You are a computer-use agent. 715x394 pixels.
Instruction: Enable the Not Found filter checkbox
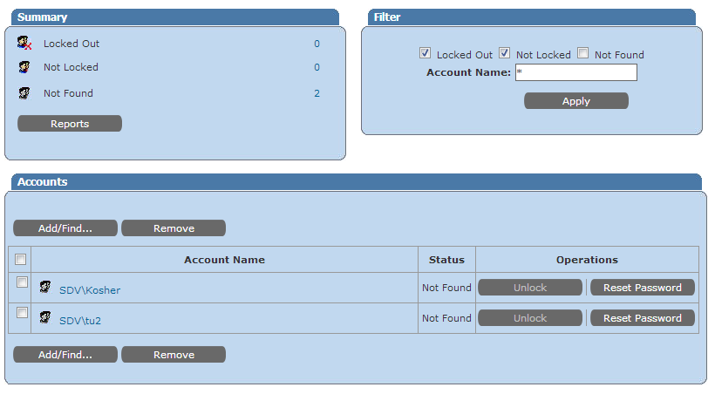click(582, 53)
